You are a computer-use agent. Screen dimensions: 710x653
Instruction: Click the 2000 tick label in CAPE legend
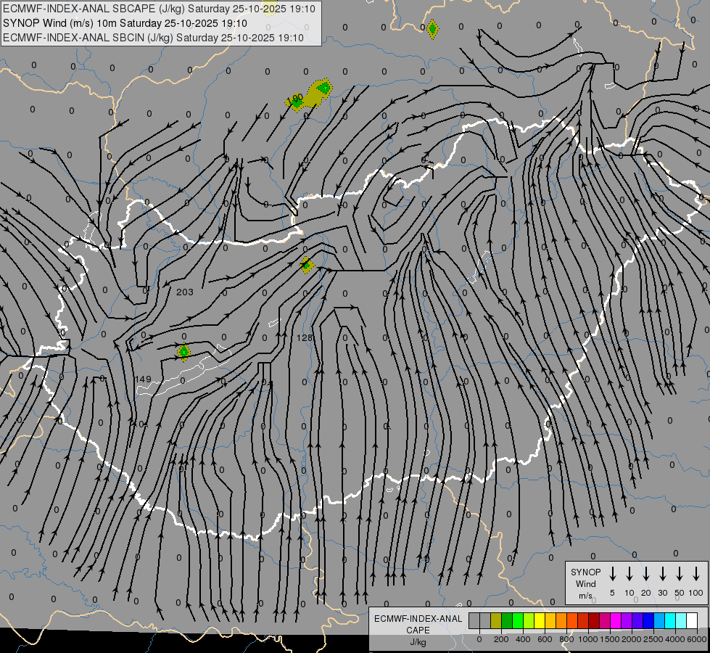coord(632,639)
